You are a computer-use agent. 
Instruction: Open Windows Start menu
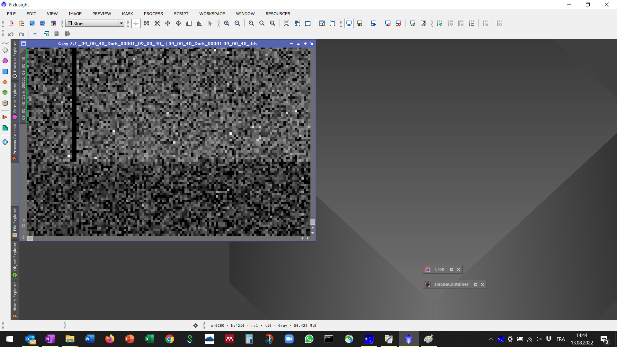click(10, 339)
